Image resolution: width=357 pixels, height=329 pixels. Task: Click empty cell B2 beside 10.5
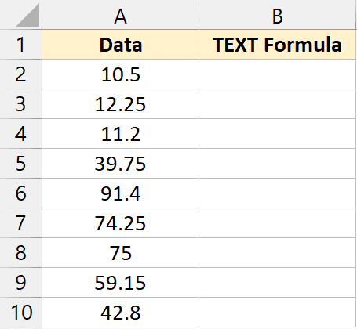click(278, 74)
